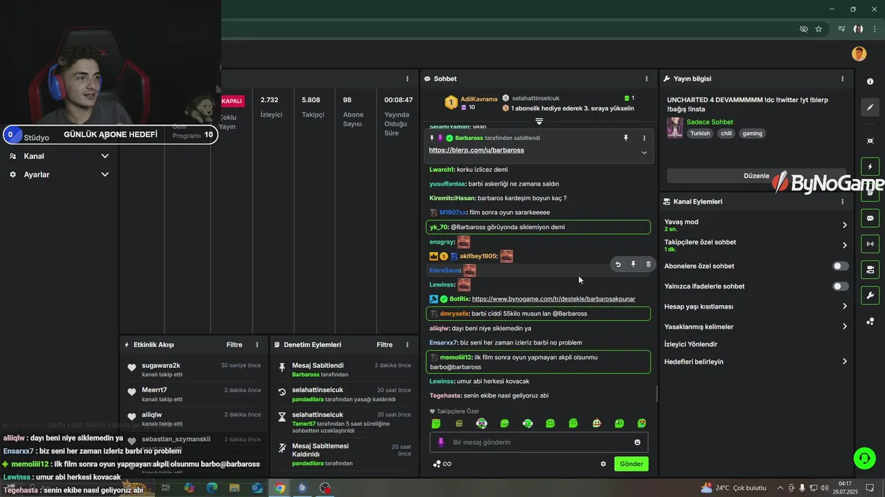885x497 pixels.
Task: Open stats panel three-dot menu
Action: [407, 79]
